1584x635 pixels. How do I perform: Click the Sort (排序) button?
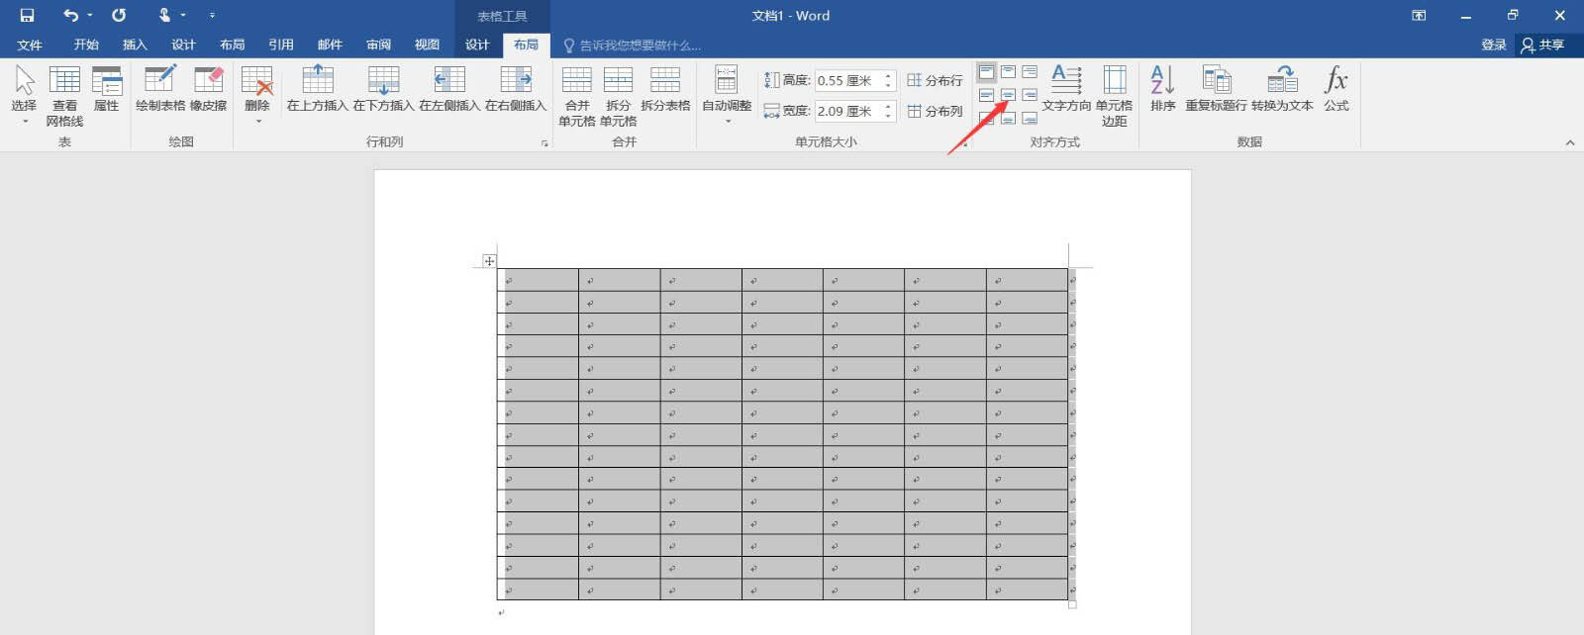pyautogui.click(x=1163, y=89)
